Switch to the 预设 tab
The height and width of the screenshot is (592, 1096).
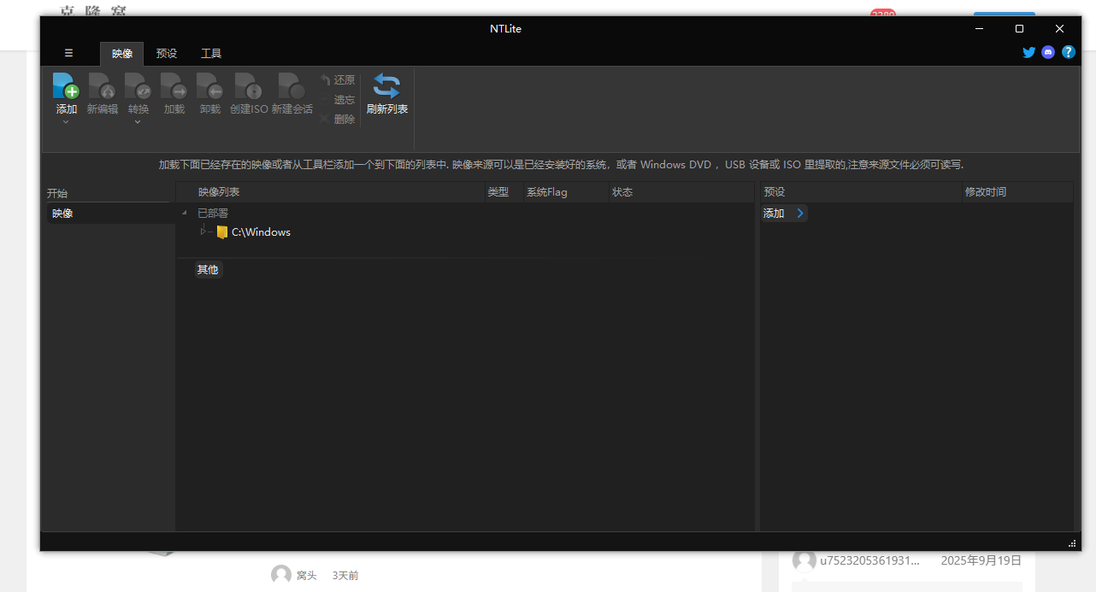coord(167,54)
